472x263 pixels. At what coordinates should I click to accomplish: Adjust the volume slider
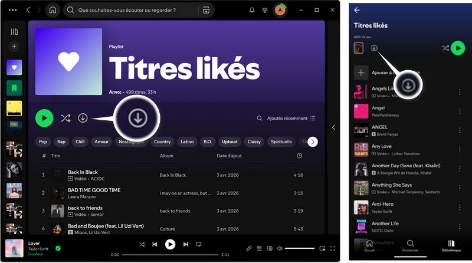click(300, 248)
